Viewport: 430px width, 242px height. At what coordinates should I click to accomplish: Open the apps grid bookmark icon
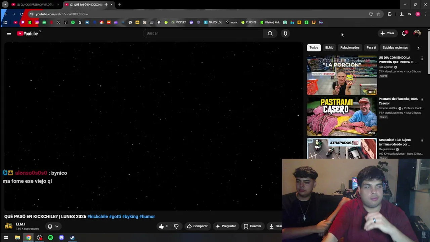pos(5,23)
